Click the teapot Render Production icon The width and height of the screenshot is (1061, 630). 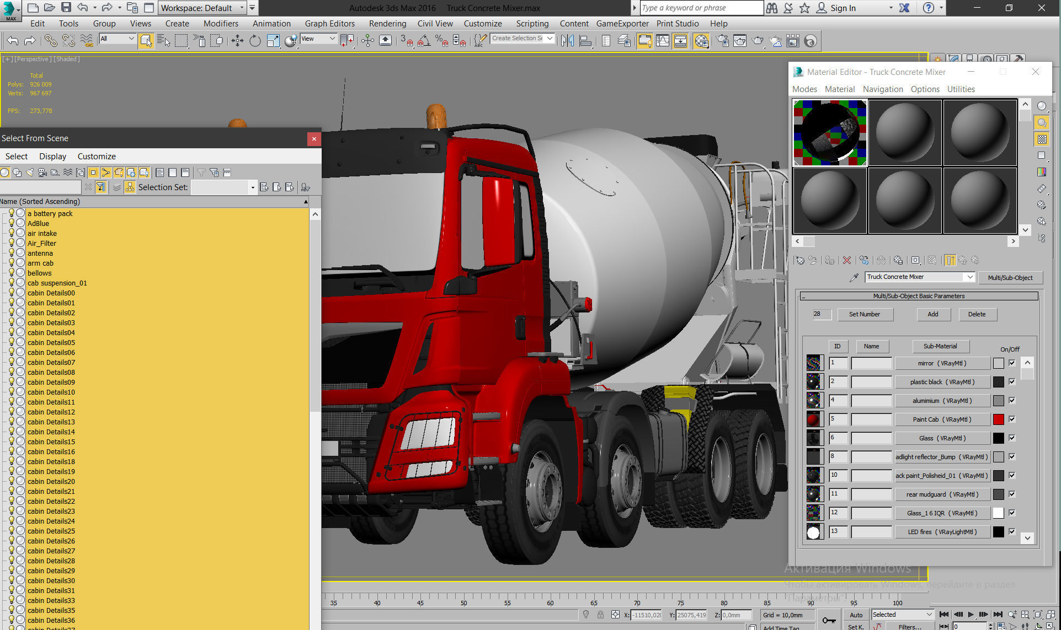tap(758, 40)
